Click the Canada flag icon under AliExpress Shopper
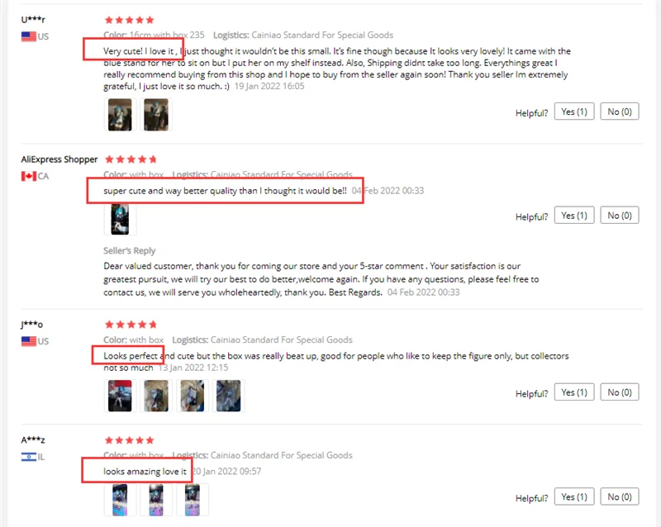 [29, 176]
